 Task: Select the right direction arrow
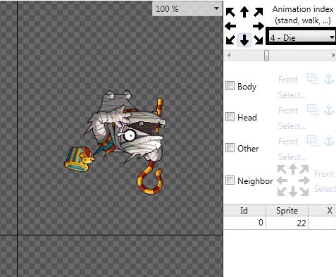(259, 26)
